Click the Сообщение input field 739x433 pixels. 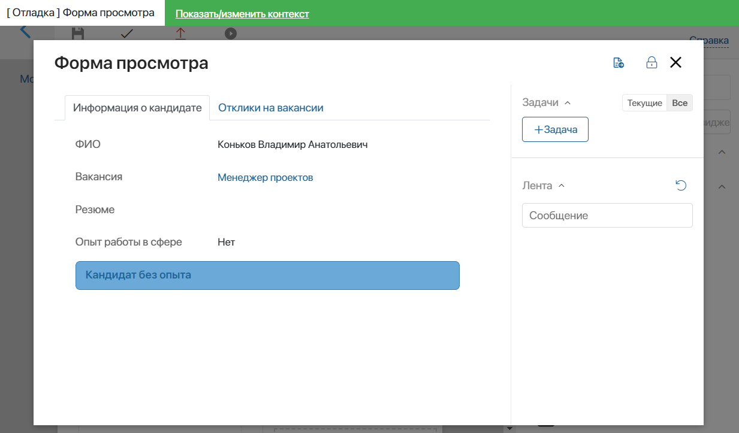607,216
